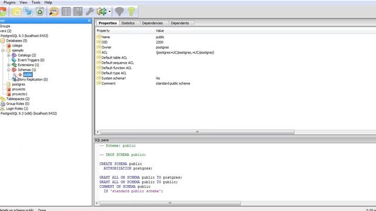Click the Value column header
The image size is (376, 211).
(x=160, y=30)
